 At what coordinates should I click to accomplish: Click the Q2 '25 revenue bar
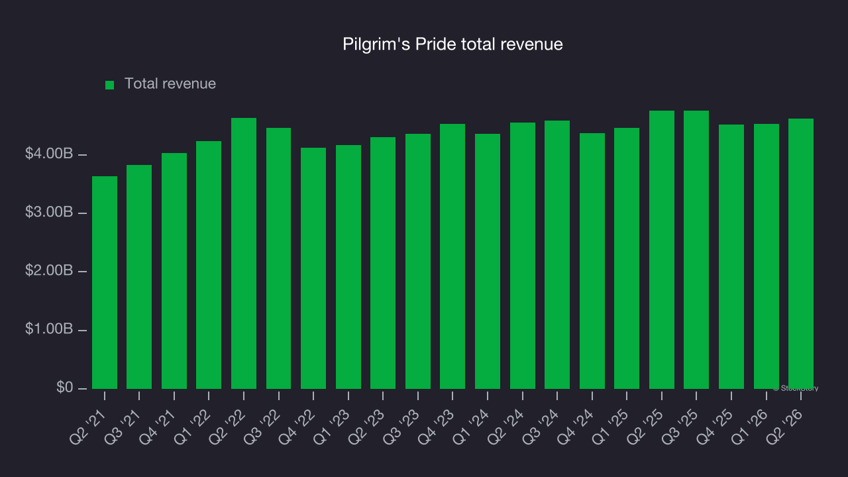point(662,250)
